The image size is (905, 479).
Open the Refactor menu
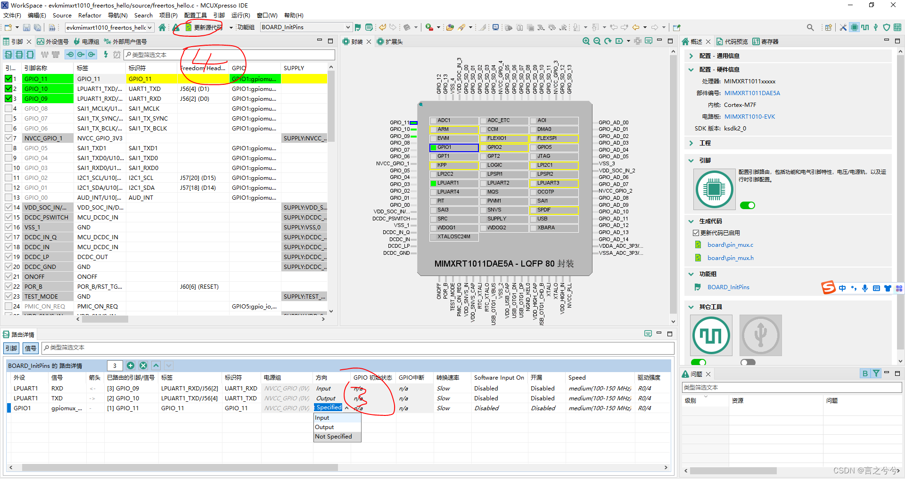pyautogui.click(x=90, y=15)
